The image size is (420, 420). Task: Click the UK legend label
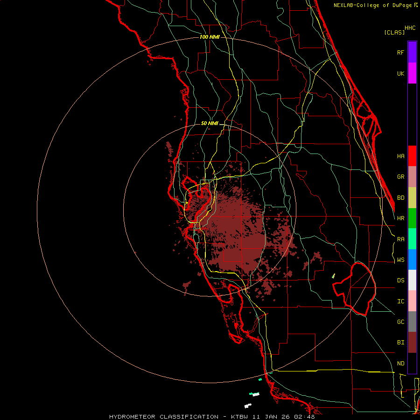pos(400,73)
